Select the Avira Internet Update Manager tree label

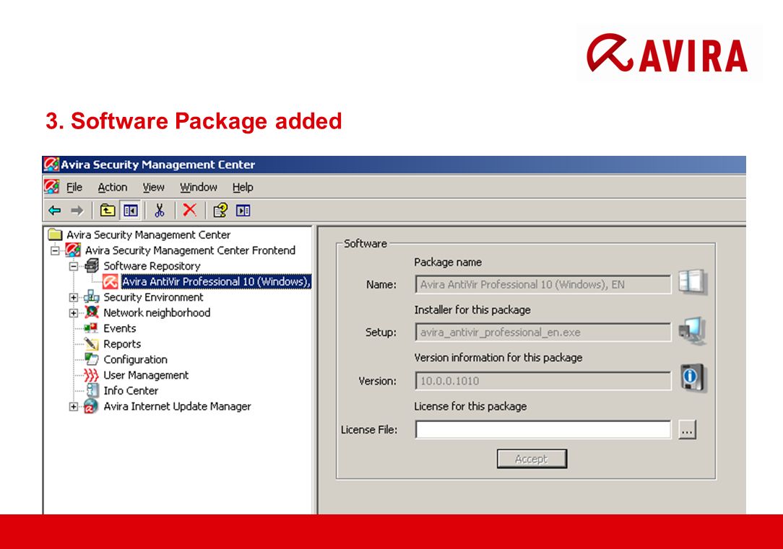[x=177, y=406]
